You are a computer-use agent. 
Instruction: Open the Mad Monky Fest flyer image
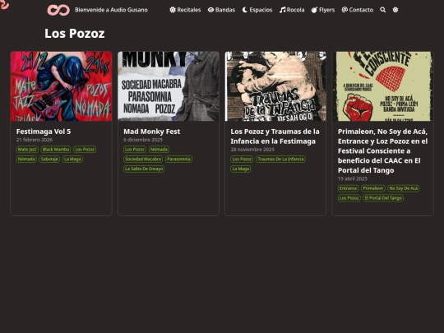coord(169,86)
